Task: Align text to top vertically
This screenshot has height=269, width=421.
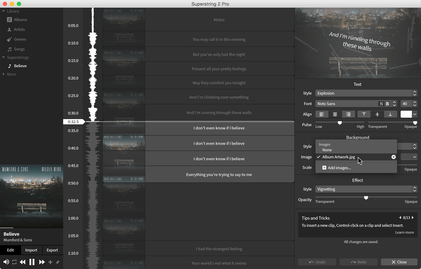Action: (364, 114)
